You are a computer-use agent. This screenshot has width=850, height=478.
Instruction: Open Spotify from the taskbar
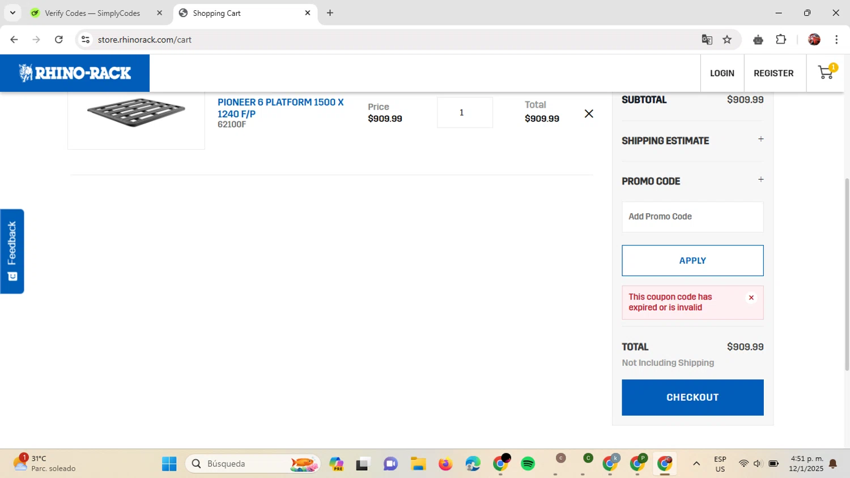point(528,464)
